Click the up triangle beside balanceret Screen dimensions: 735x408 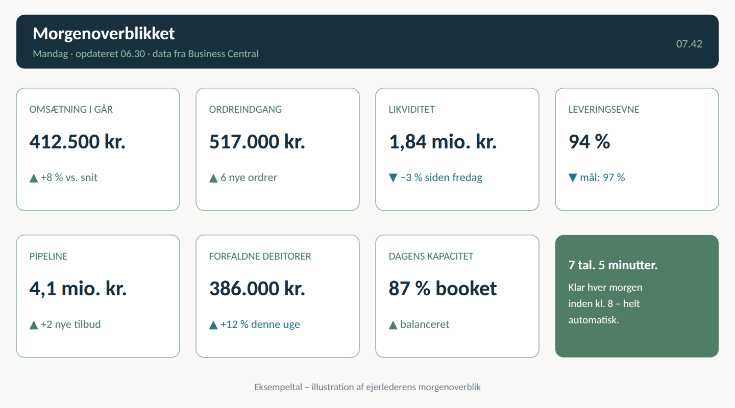tap(393, 325)
